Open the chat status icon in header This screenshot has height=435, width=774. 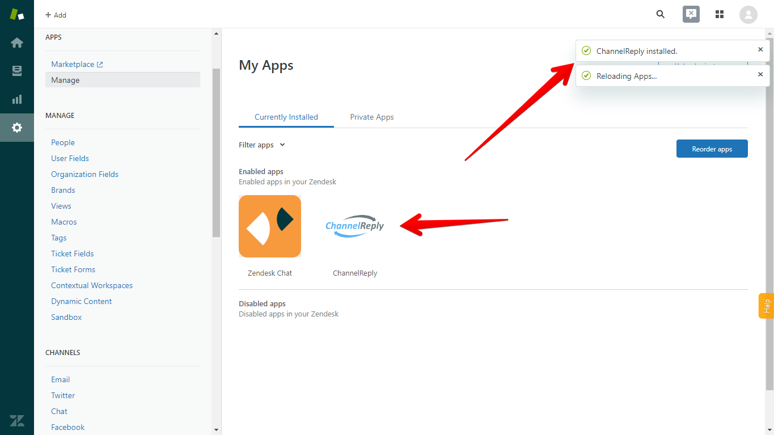pyautogui.click(x=691, y=14)
